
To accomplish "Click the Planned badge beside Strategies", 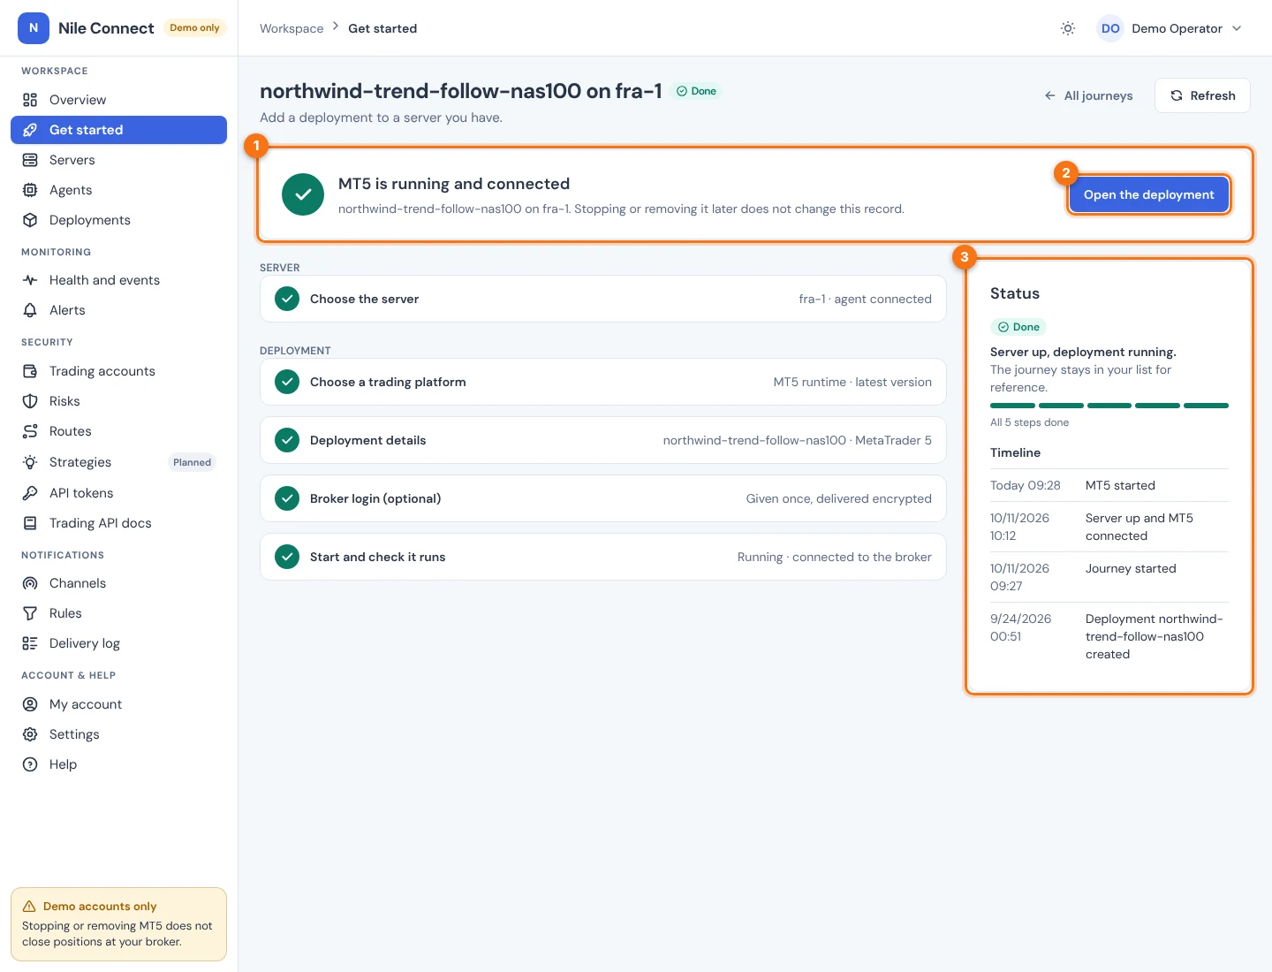I will (x=192, y=462).
